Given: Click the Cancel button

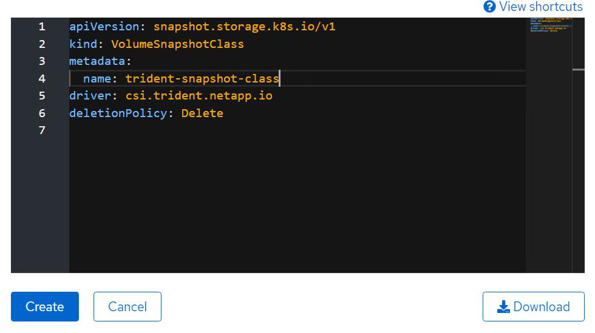Looking at the screenshot, I should (x=127, y=306).
